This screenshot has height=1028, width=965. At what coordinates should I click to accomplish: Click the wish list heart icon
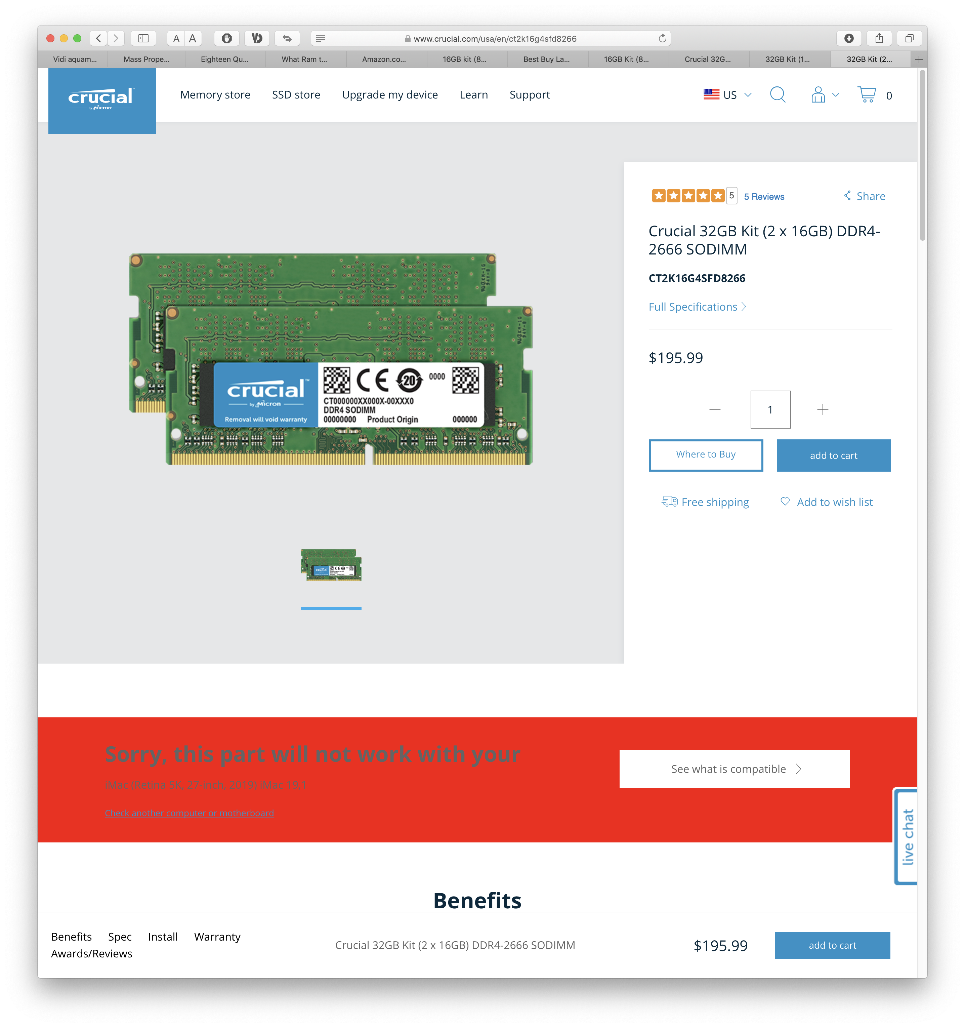[785, 501]
